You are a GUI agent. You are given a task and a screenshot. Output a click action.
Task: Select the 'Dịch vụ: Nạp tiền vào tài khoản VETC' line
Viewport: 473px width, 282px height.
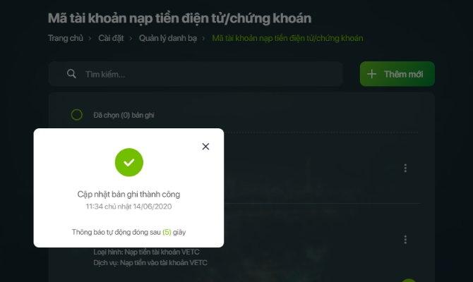(150, 263)
